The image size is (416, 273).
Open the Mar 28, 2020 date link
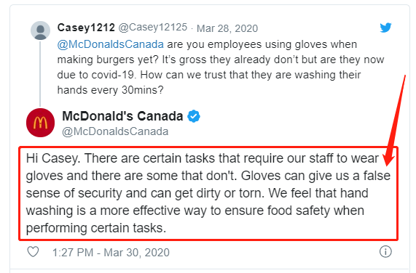(x=227, y=28)
